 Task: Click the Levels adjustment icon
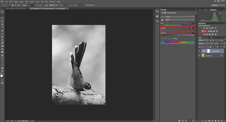tap(207, 28)
